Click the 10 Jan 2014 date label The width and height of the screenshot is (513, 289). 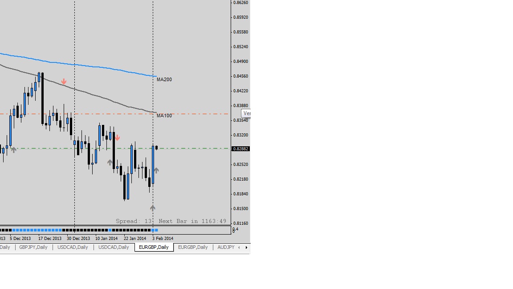click(x=106, y=239)
